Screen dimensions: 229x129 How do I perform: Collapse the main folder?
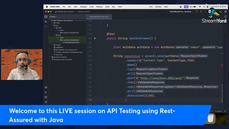pos(54,28)
